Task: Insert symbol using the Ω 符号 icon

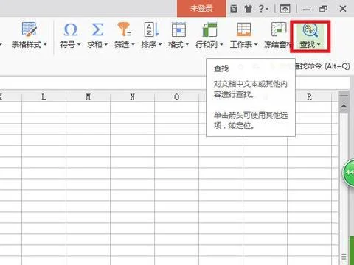Action: (x=70, y=29)
